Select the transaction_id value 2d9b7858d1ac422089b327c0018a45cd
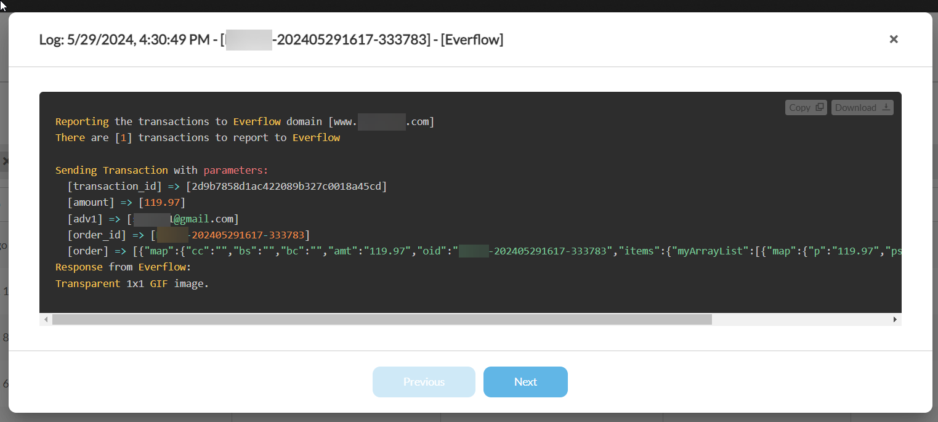Image resolution: width=938 pixels, height=422 pixels. pyautogui.click(x=286, y=186)
